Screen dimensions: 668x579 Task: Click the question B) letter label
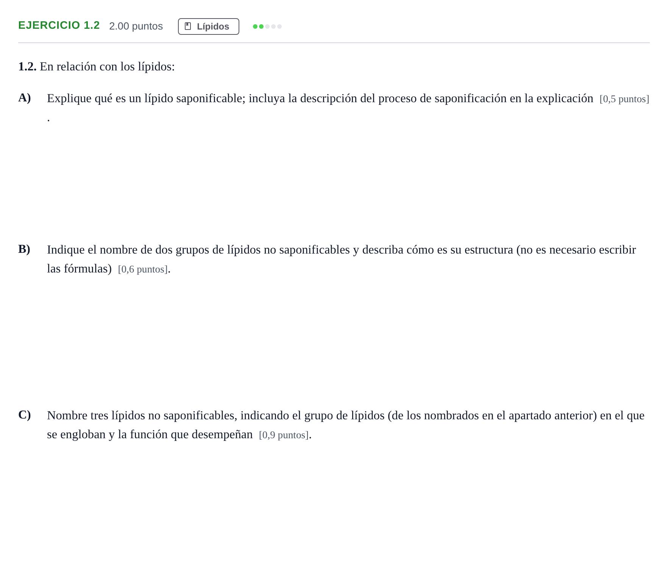click(x=24, y=249)
